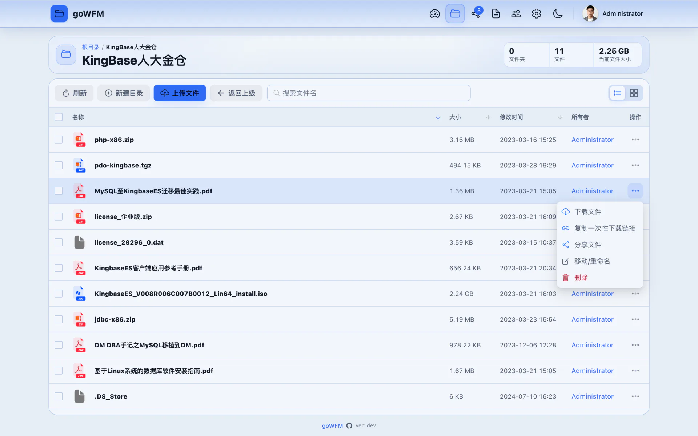Image resolution: width=698 pixels, height=436 pixels.
Task: Check the .DS_Store row checkbox
Action: tap(59, 396)
